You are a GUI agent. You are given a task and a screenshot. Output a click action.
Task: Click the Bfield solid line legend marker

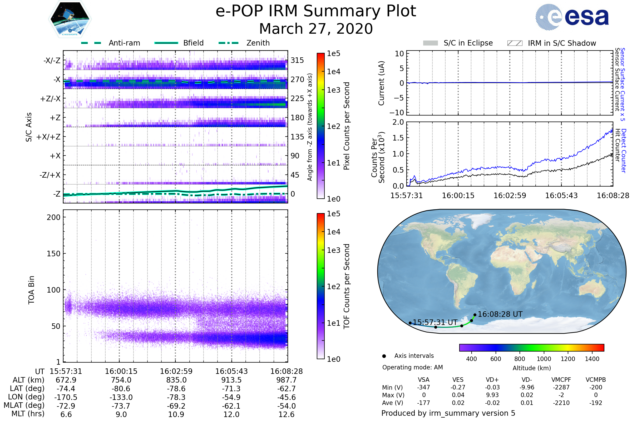(x=166, y=43)
